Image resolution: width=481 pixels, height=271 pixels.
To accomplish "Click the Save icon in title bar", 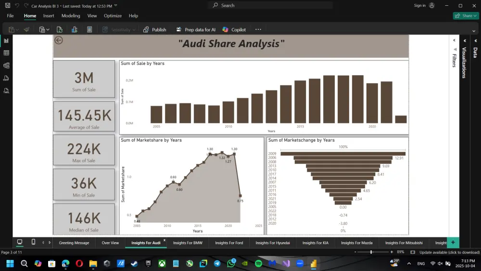I will point(8,5).
